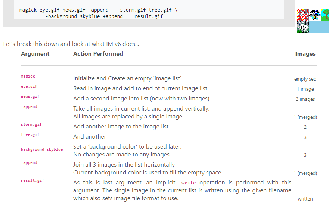
Task: Click the tree icon in the result image
Action: point(325,15)
